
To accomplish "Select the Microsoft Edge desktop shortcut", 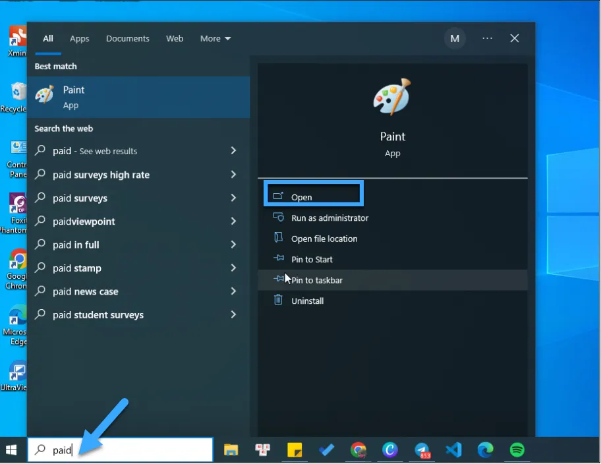I will 15,325.
